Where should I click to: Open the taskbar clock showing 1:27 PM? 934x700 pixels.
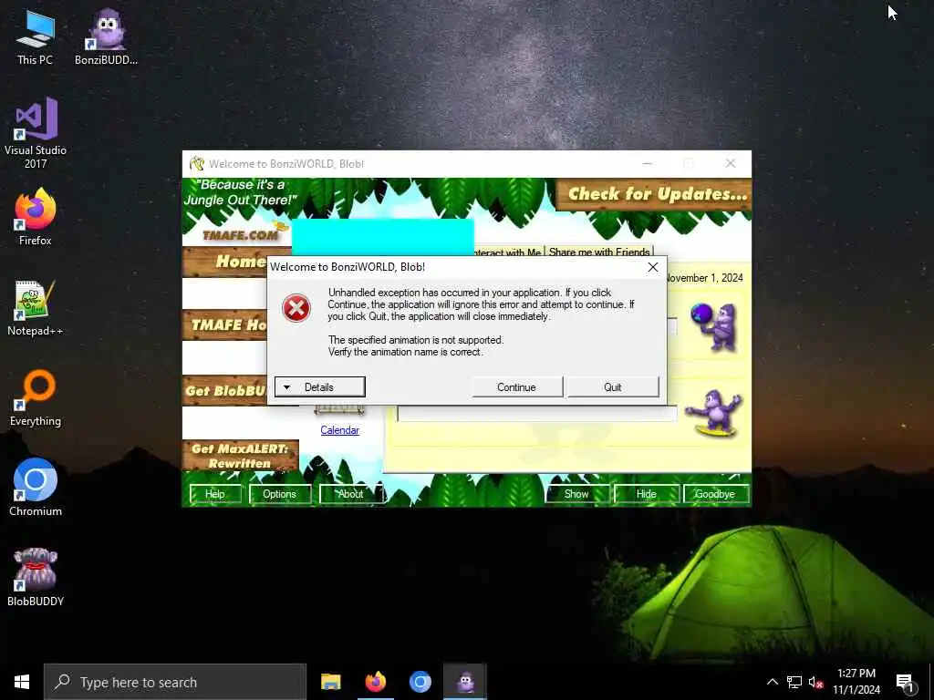pos(856,682)
